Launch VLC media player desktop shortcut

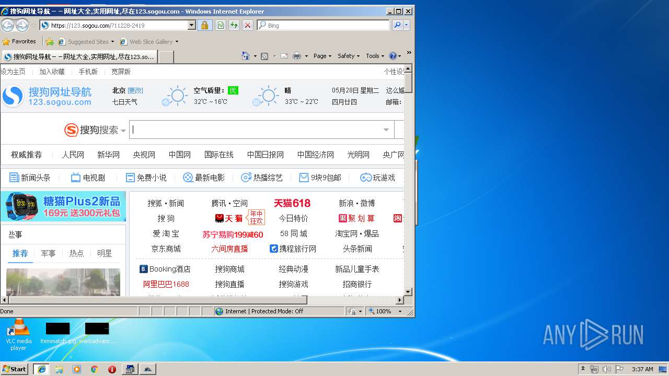click(18, 334)
